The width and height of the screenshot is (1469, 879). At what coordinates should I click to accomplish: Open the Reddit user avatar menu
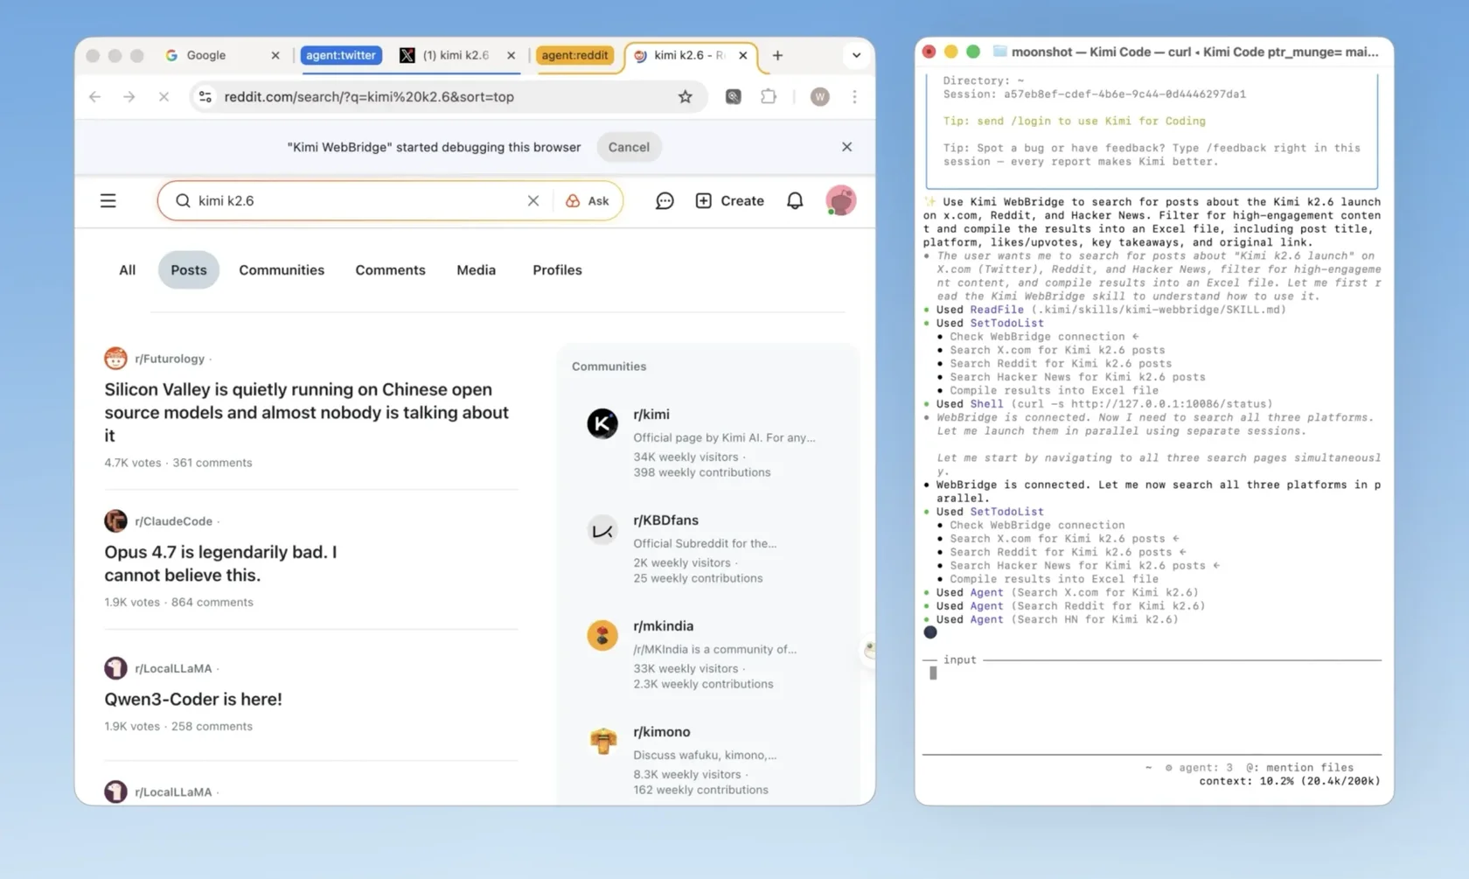point(840,201)
